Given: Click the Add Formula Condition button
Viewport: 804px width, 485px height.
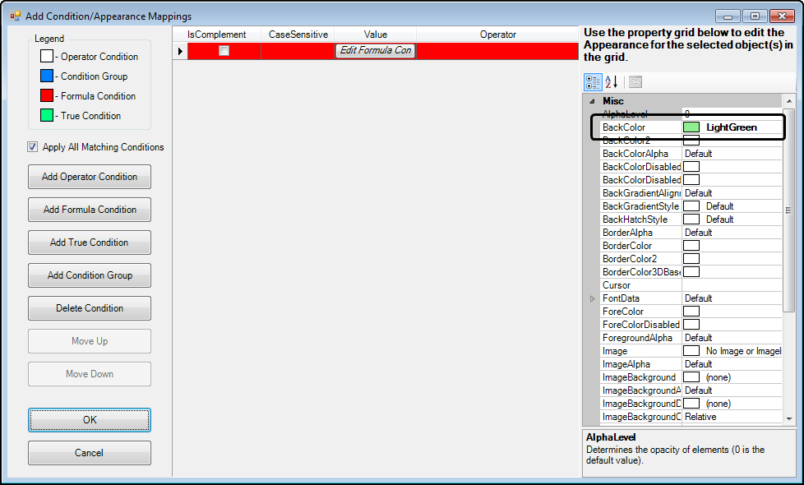Looking at the screenshot, I should pyautogui.click(x=90, y=210).
